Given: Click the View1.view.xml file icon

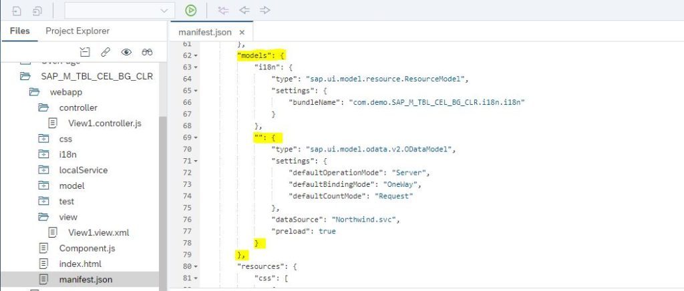Looking at the screenshot, I should coord(52,233).
